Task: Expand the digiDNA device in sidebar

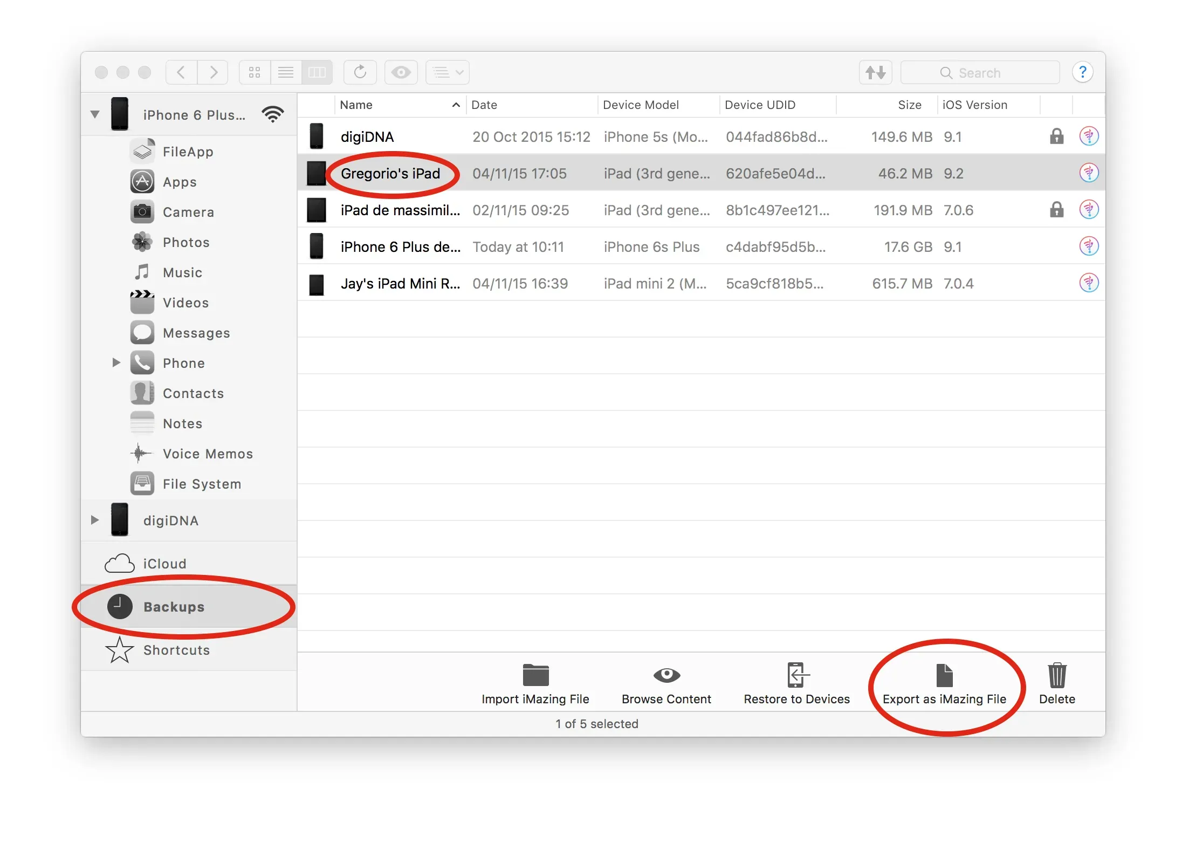Action: [95, 520]
